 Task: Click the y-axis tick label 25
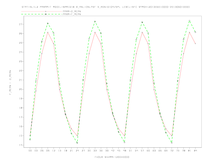pyautogui.click(x=21, y=43)
